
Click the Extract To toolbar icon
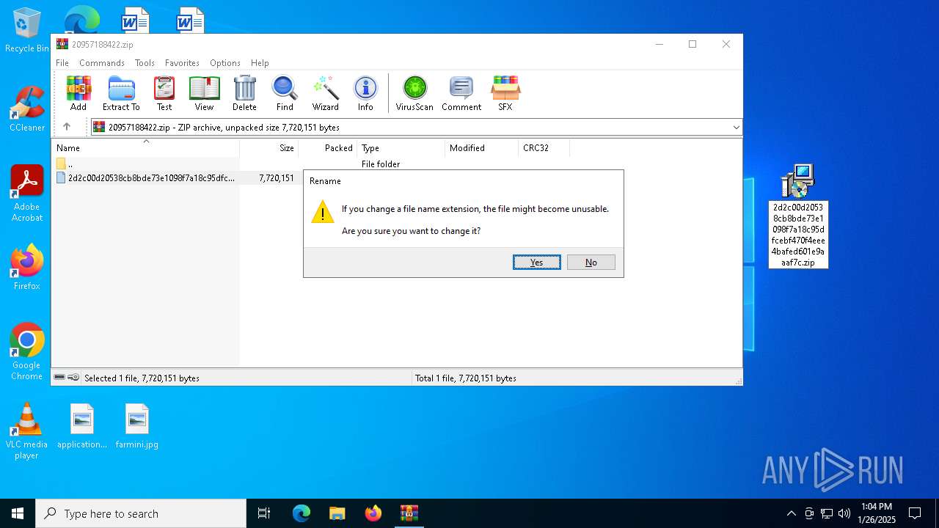(121, 93)
